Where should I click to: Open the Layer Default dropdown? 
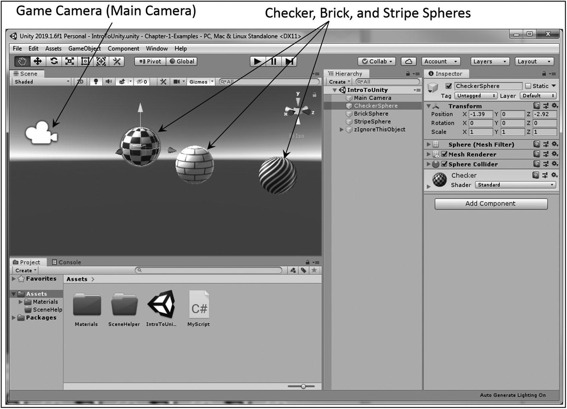coord(538,96)
